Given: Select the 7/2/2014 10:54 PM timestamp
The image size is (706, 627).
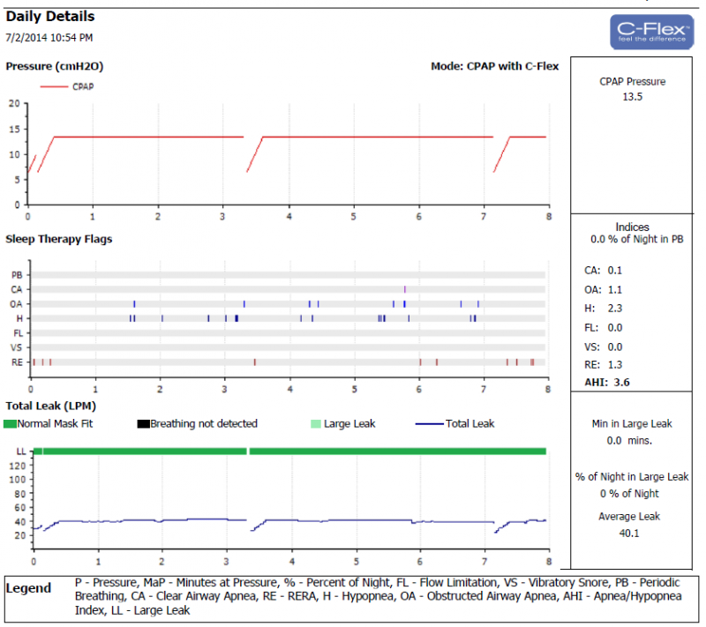Looking at the screenshot, I should point(49,38).
